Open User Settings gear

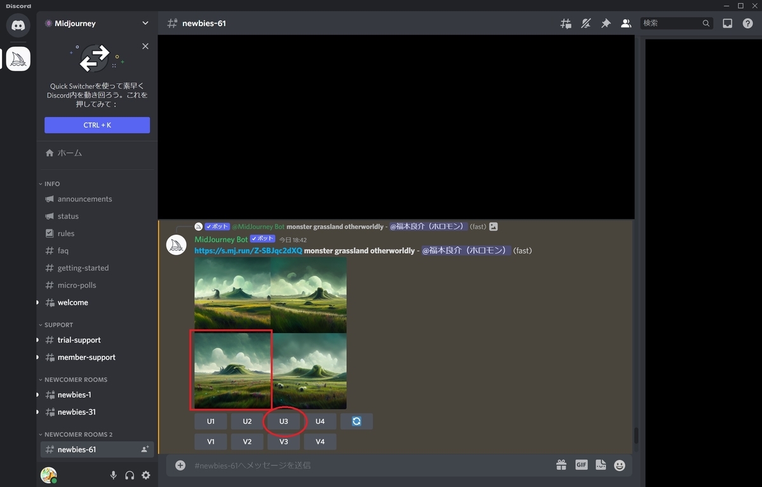point(146,475)
